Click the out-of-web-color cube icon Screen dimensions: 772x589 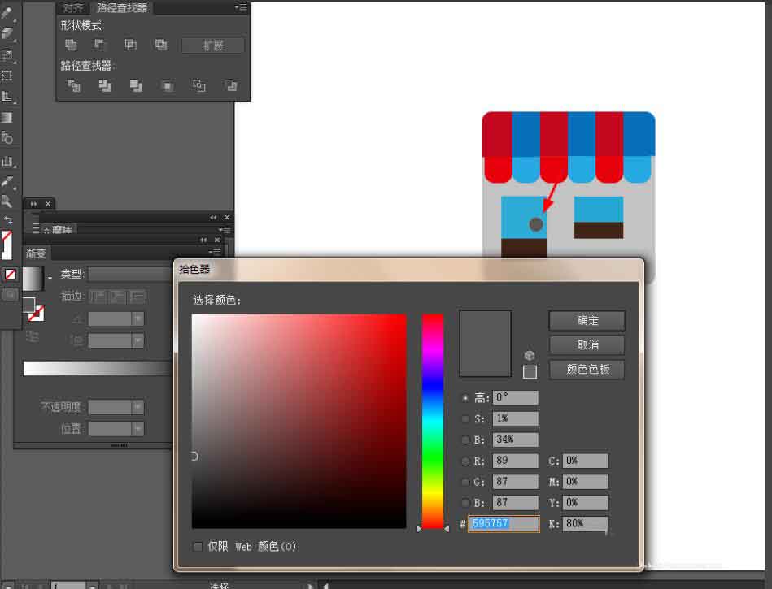point(530,355)
